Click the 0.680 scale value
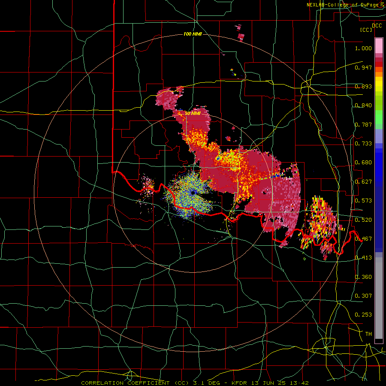 pos(363,163)
